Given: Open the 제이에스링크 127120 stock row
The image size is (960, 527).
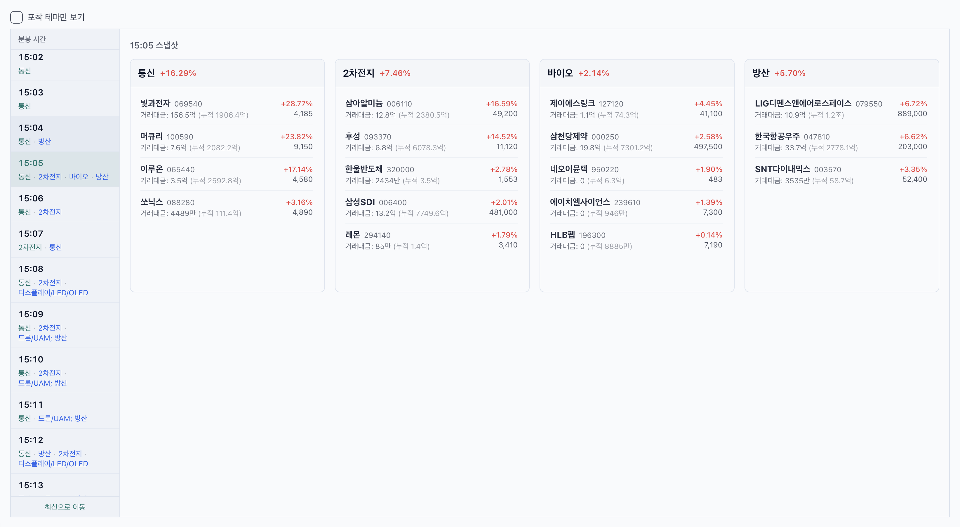Looking at the screenshot, I should tap(636, 109).
